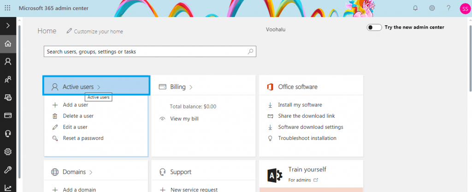
Task: Open Software download settings
Action: point(311,127)
